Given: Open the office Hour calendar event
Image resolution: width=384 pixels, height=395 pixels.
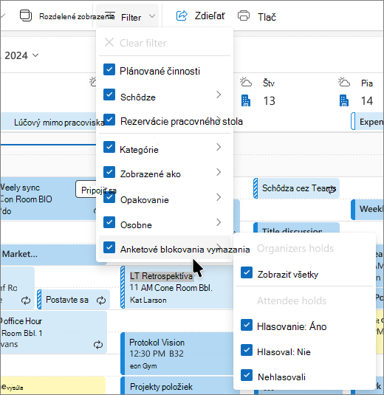Looking at the screenshot, I should pos(53,332).
